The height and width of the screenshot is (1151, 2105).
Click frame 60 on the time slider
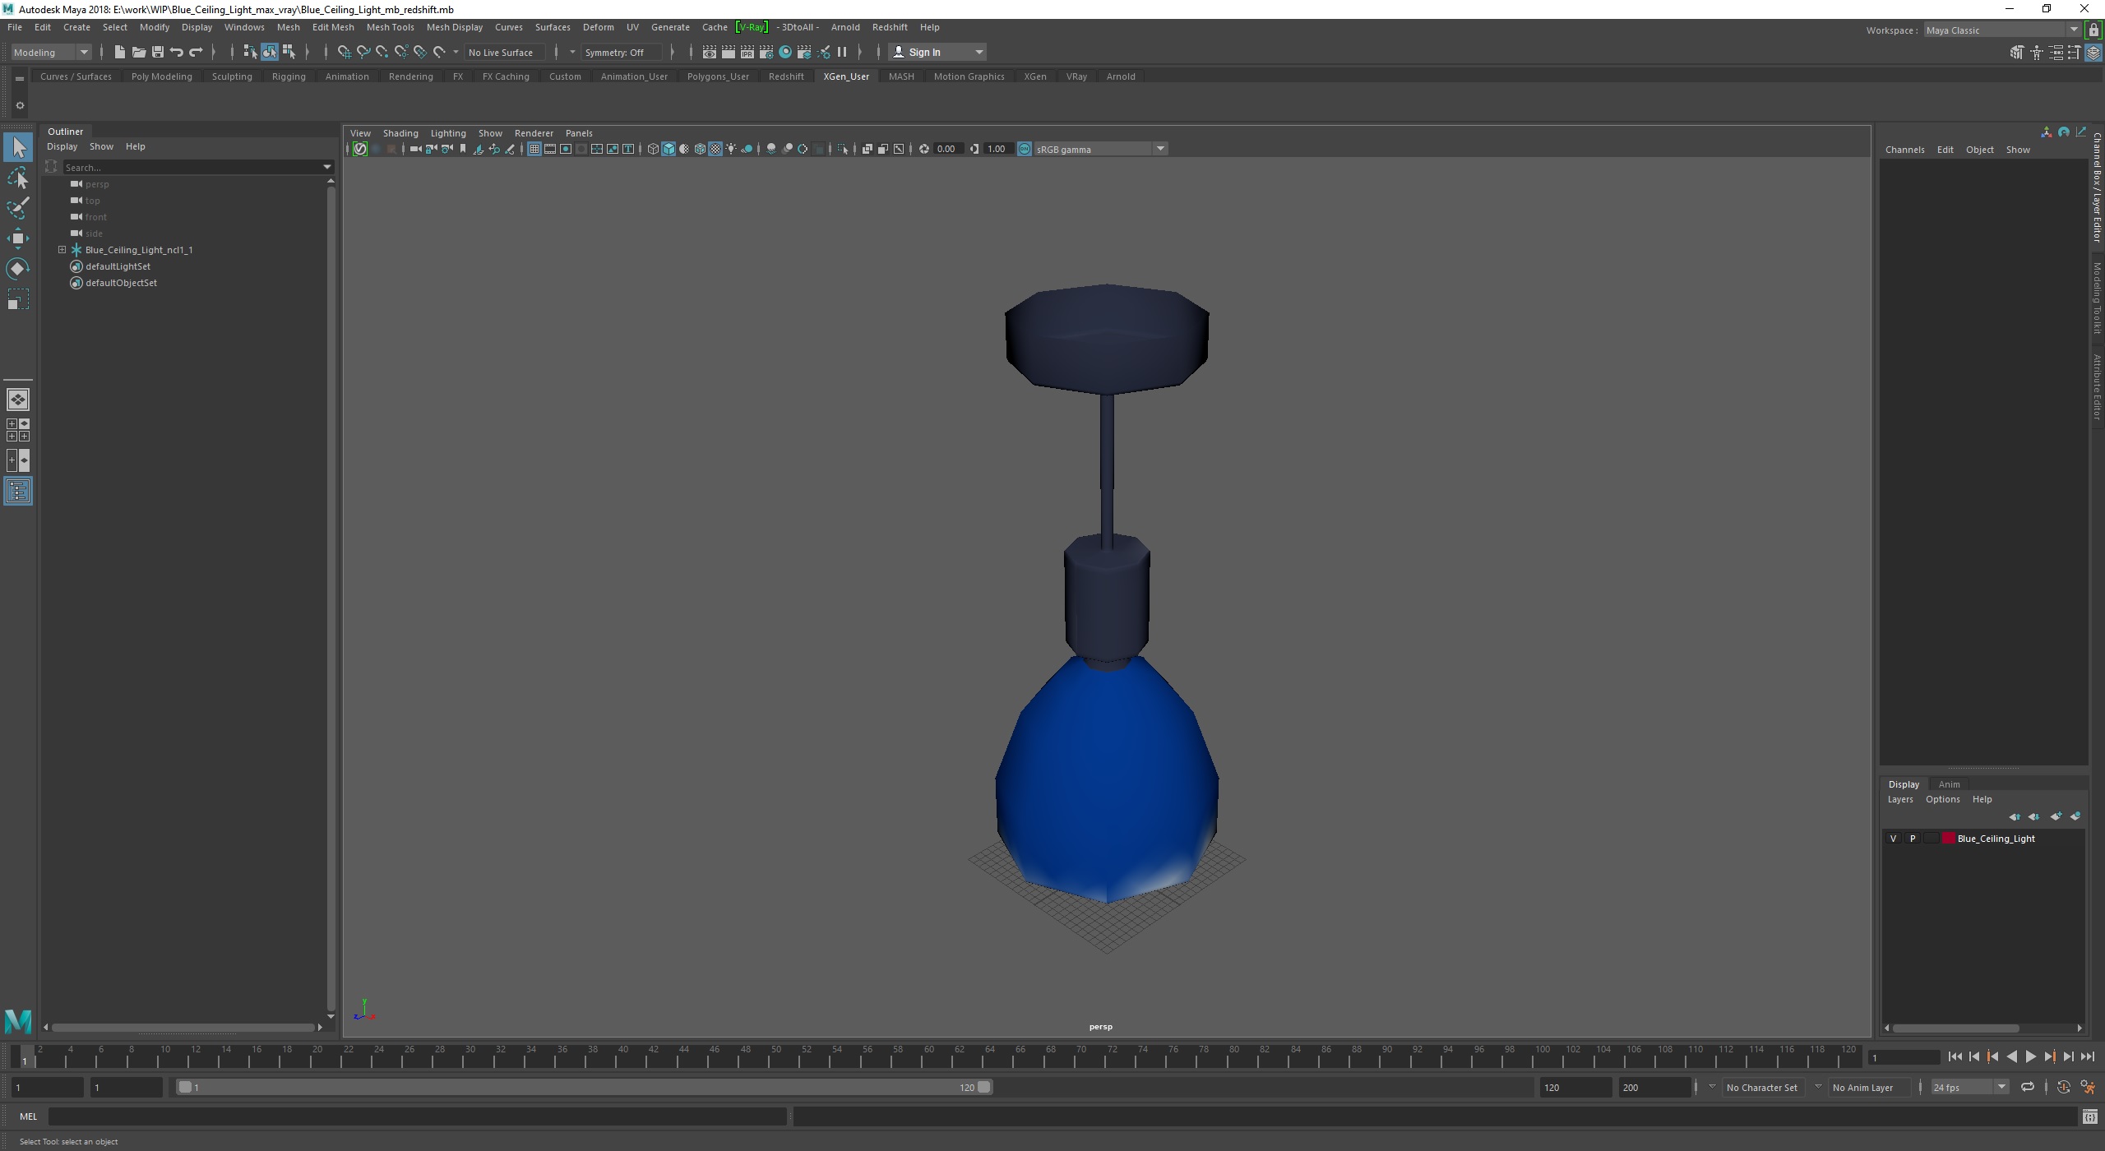coord(928,1056)
